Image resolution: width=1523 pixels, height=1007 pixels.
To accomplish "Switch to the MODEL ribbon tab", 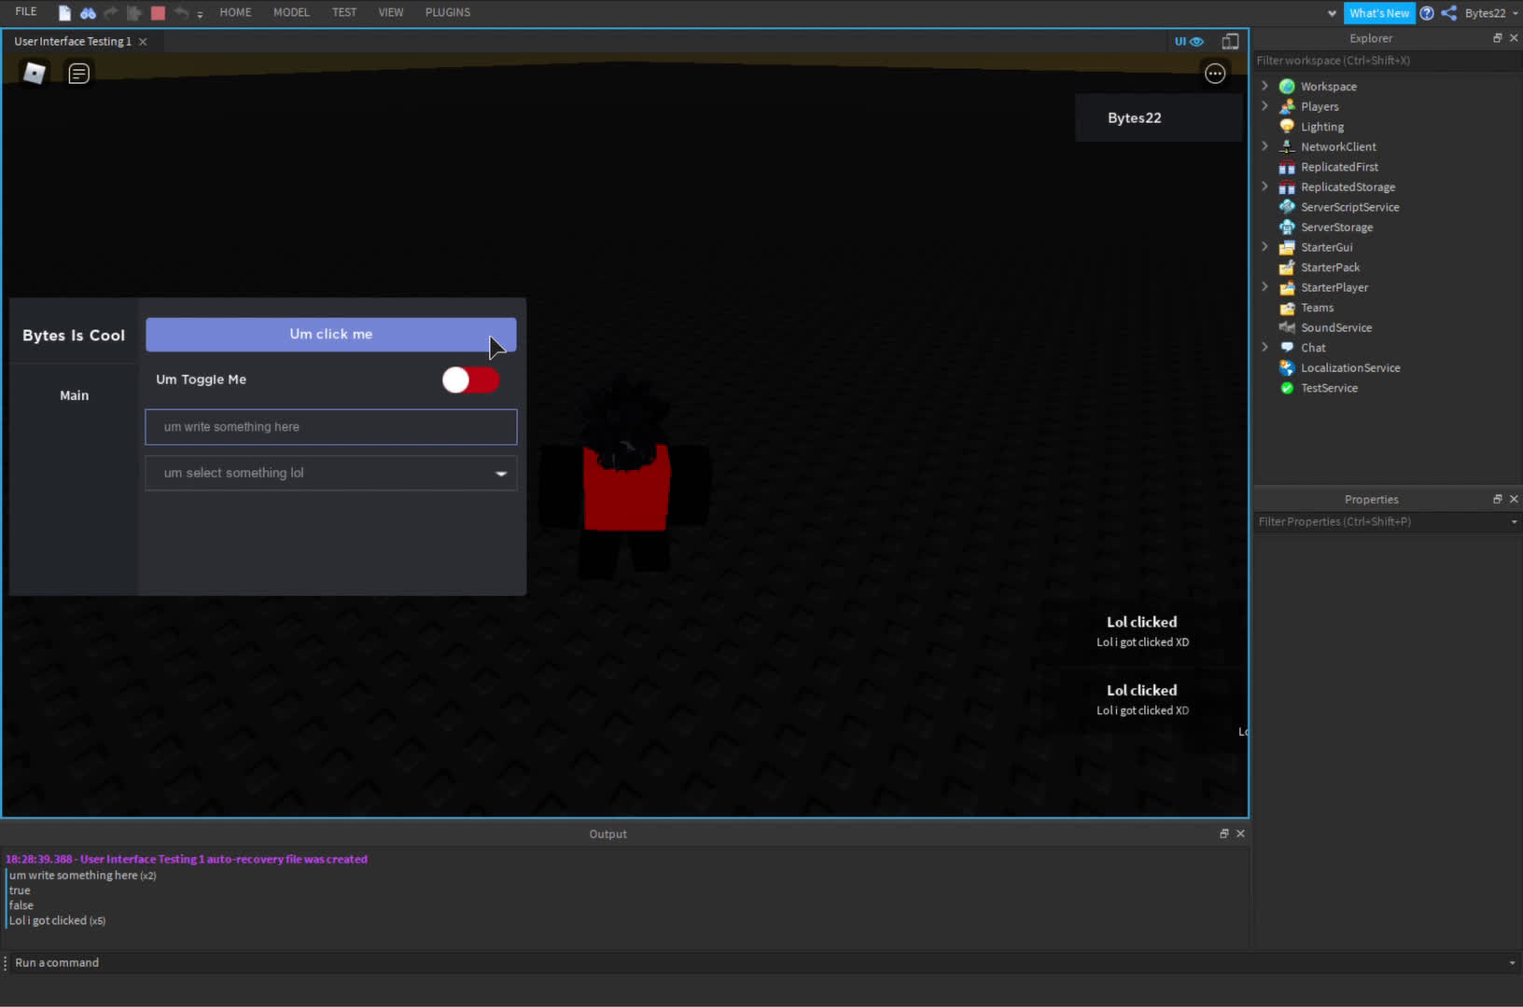I will click(x=291, y=12).
